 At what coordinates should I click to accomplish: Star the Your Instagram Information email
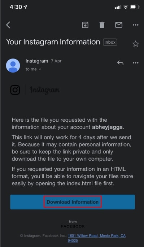(135, 44)
